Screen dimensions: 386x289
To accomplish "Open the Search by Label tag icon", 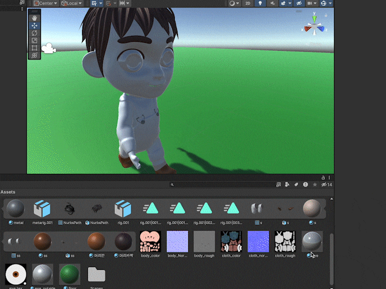I will coord(296,185).
